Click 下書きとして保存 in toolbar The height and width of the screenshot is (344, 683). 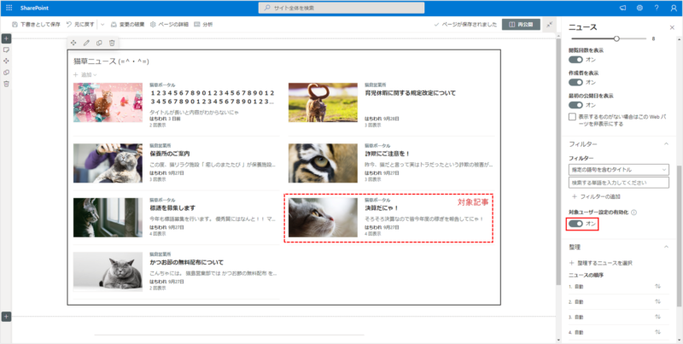coord(36,25)
